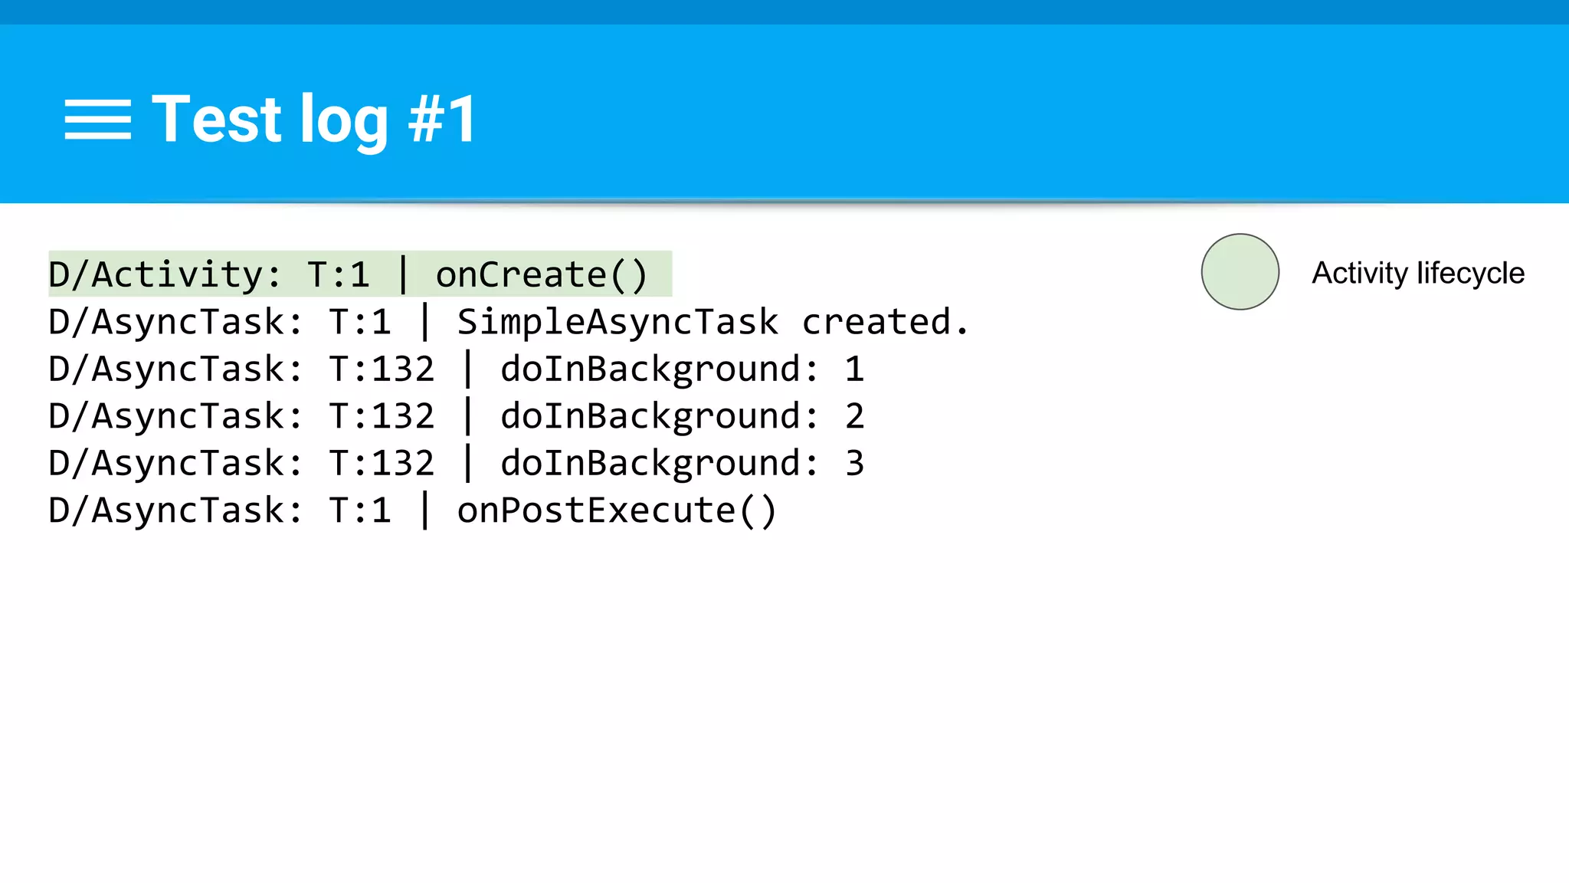The image size is (1569, 883).
Task: Select the 'SimpleAsyncTask created.' log line
Action: tap(509, 322)
